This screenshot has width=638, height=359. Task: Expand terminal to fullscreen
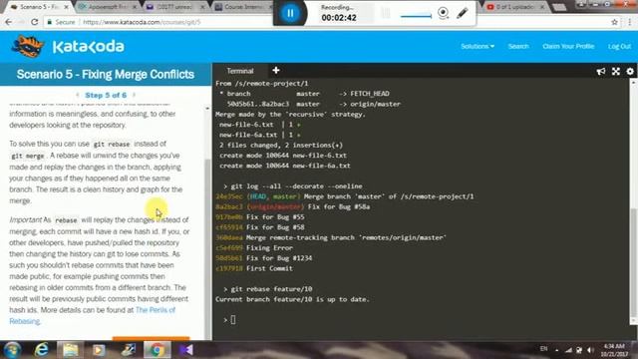click(x=616, y=72)
